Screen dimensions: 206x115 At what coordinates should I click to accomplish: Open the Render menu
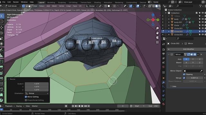pyautogui.click(x=16, y=2)
